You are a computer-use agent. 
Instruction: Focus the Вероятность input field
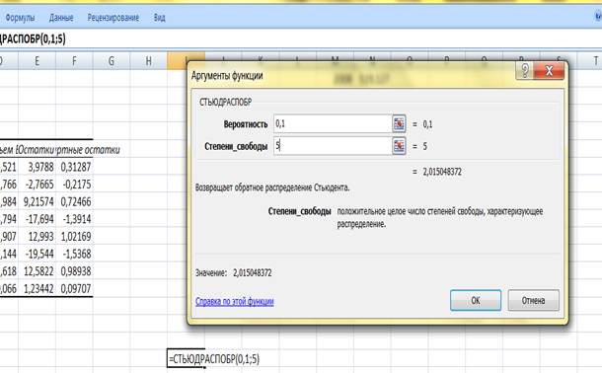[x=333, y=124]
